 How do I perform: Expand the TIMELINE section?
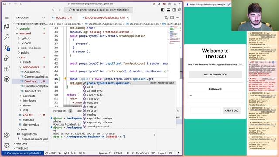click(x=22, y=148)
